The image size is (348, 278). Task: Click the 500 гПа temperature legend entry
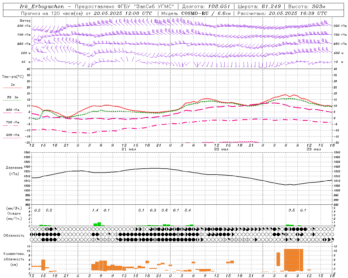(x=13, y=135)
